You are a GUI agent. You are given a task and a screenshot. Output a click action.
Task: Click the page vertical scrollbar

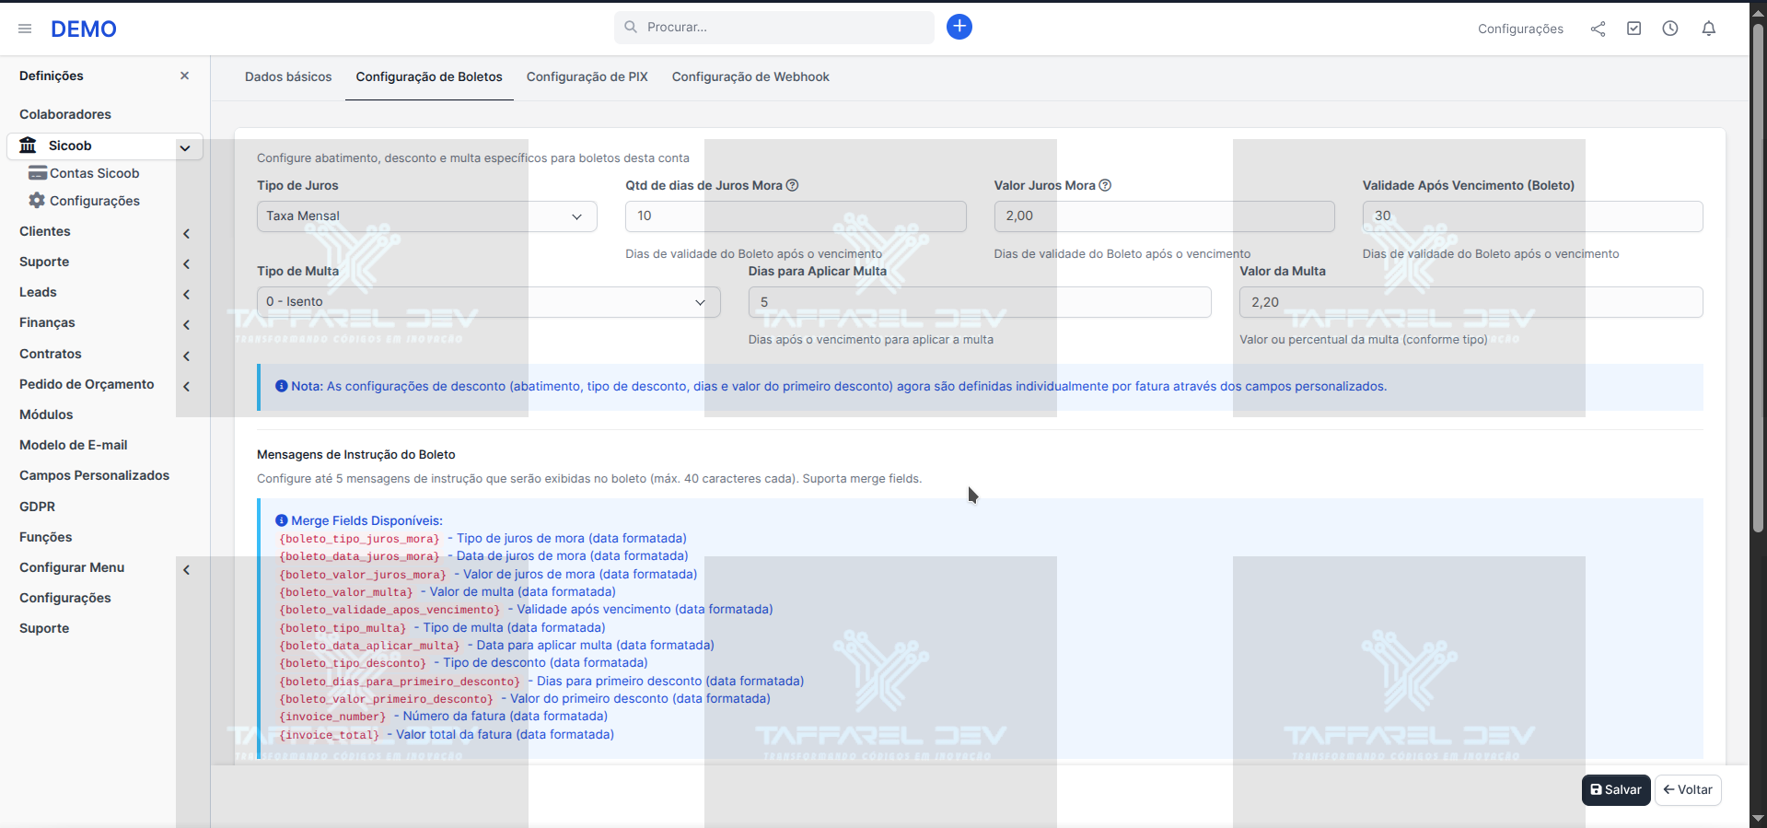[1758, 276]
